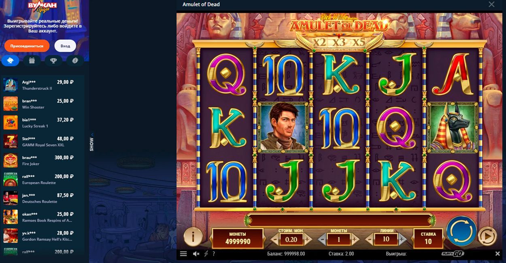Increase the number of lines
Screen dimensions: 506x263
(402, 240)
